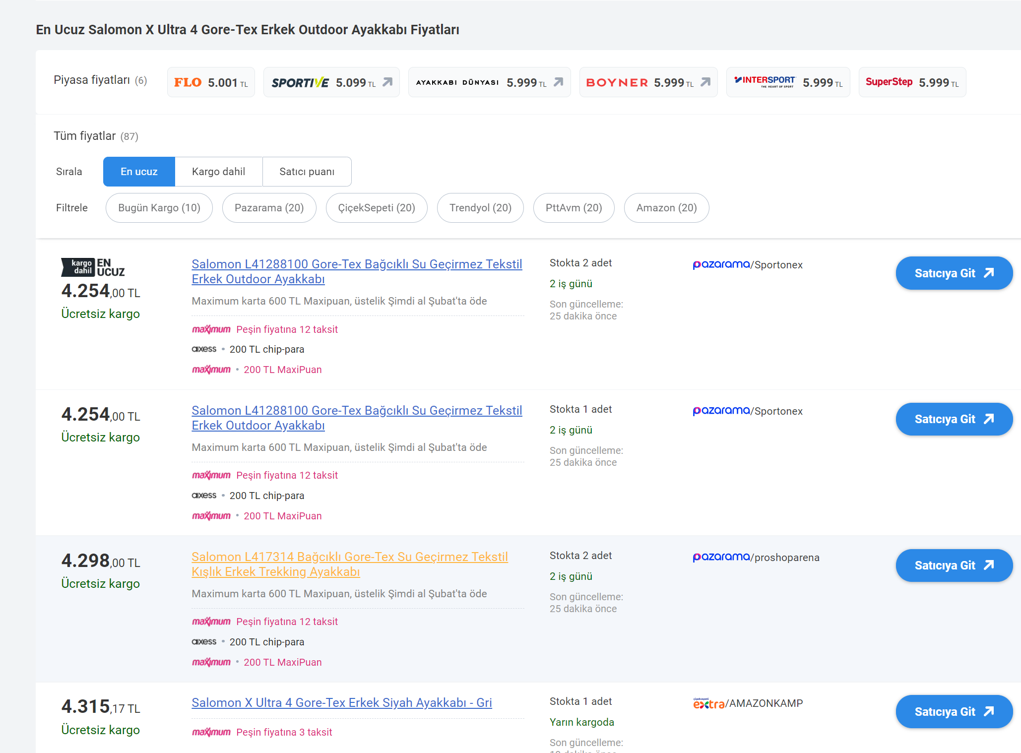This screenshot has width=1021, height=753.
Task: Sort by Satıcı puanı
Action: point(307,172)
